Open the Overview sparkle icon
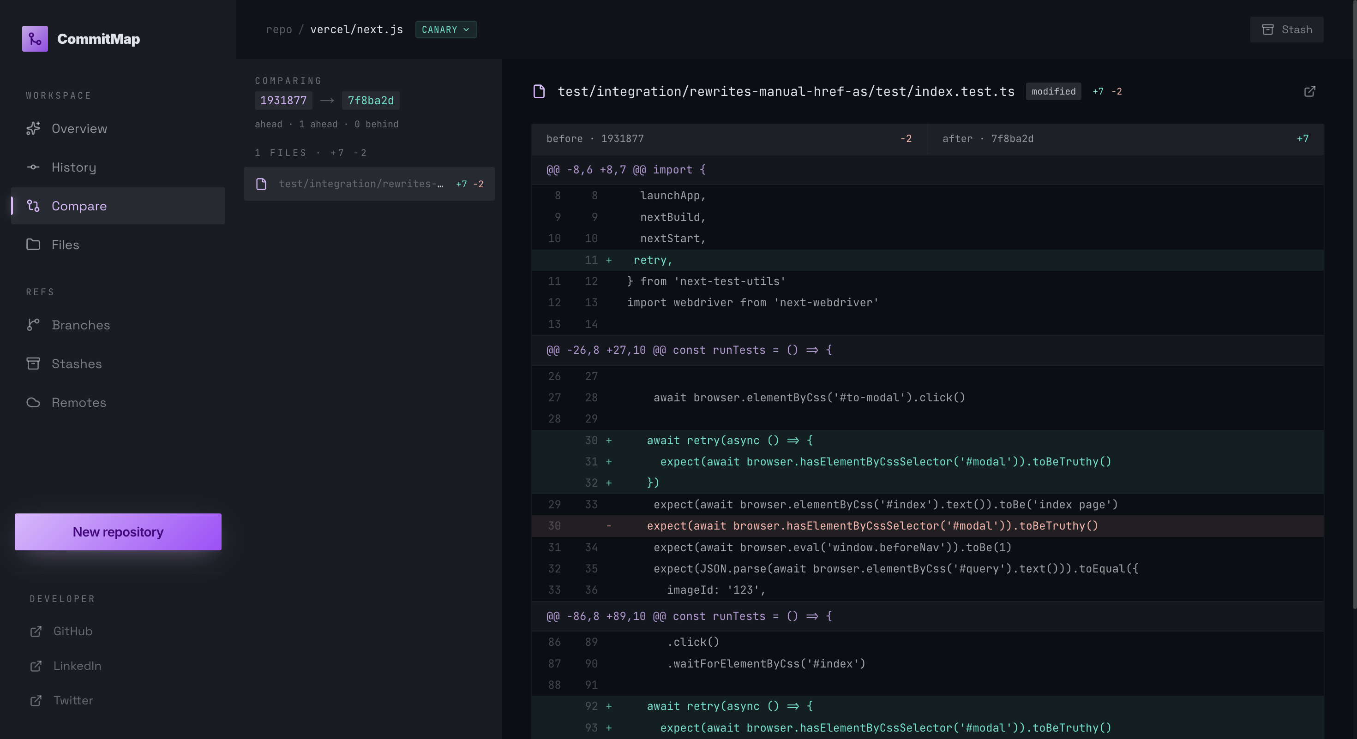 pos(33,128)
